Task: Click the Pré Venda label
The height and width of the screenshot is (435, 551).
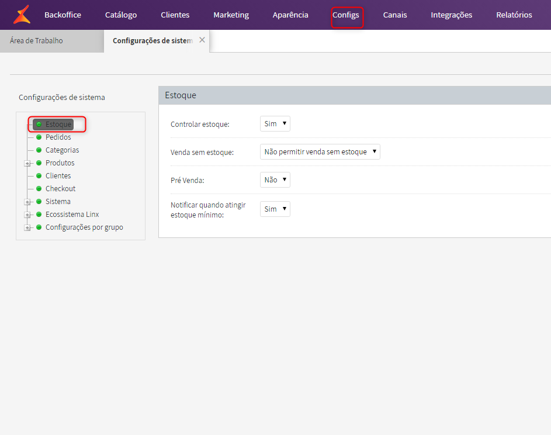Action: 188,181
